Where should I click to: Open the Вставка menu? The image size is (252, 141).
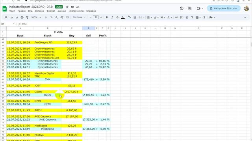39,11
